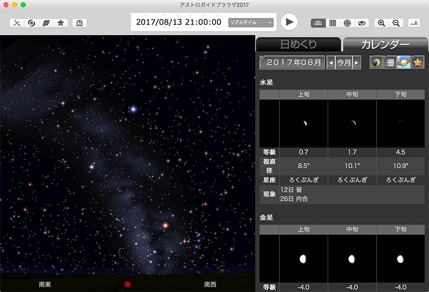Click the 南西 direction label
The width and height of the screenshot is (429, 292).
coord(210,284)
